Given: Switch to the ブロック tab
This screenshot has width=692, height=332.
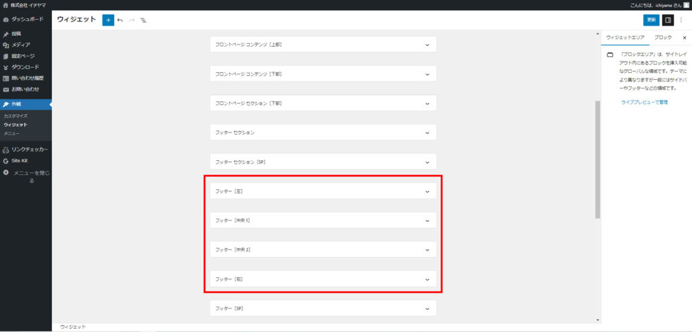Looking at the screenshot, I should pos(664,38).
